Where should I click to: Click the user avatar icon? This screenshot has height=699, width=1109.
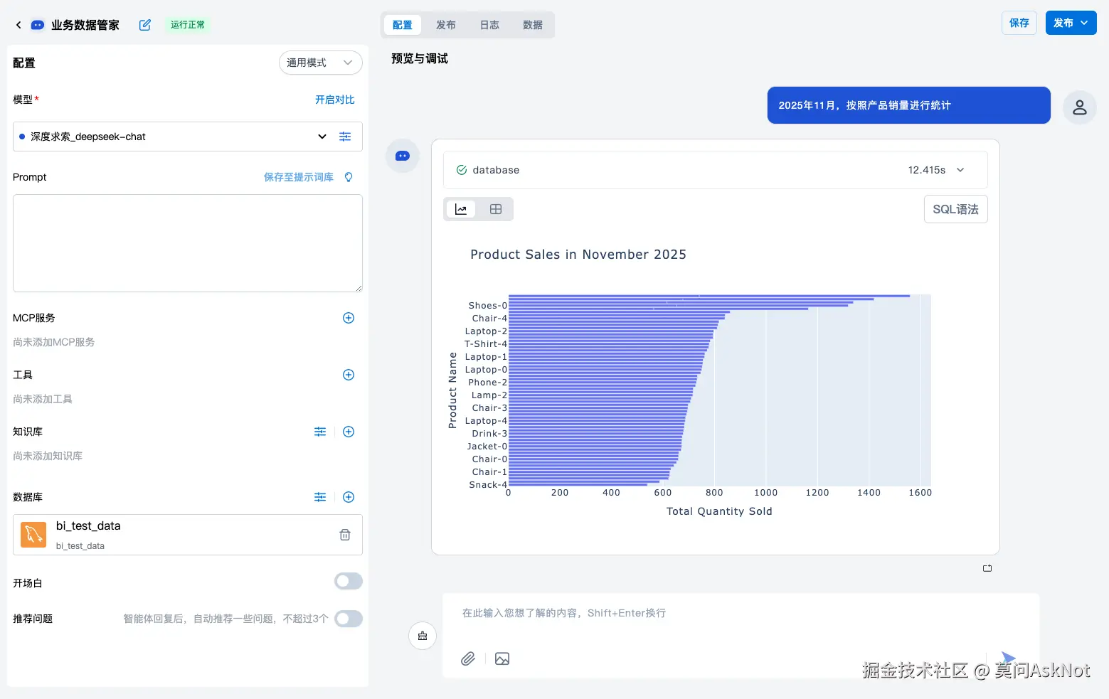tap(1080, 107)
